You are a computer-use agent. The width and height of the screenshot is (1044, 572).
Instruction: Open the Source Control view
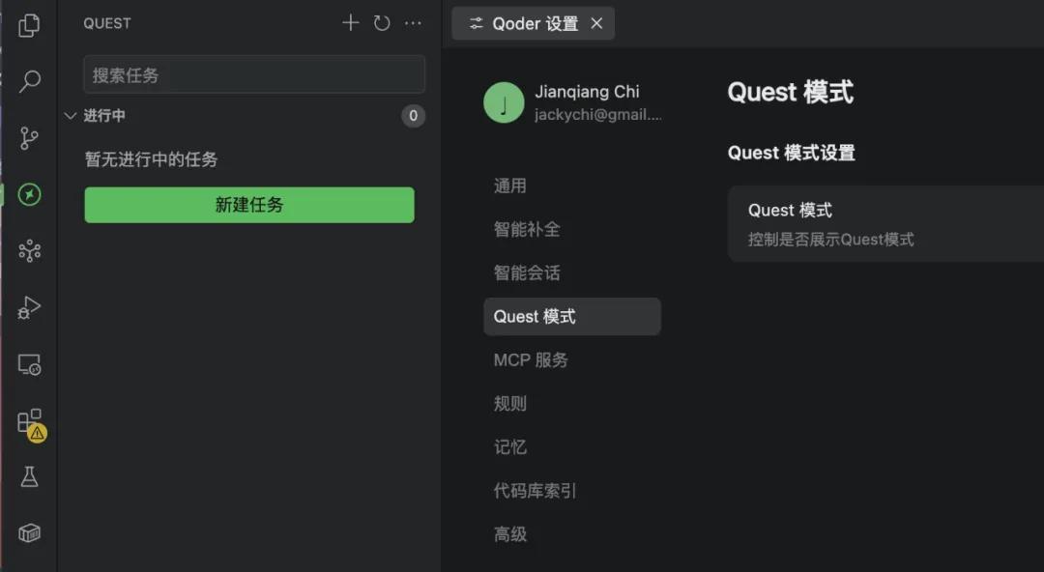click(28, 138)
